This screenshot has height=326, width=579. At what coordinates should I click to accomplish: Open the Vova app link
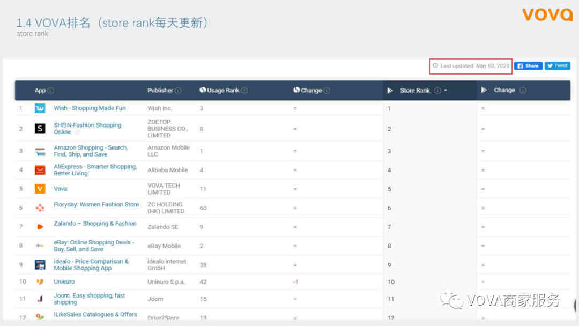click(61, 189)
